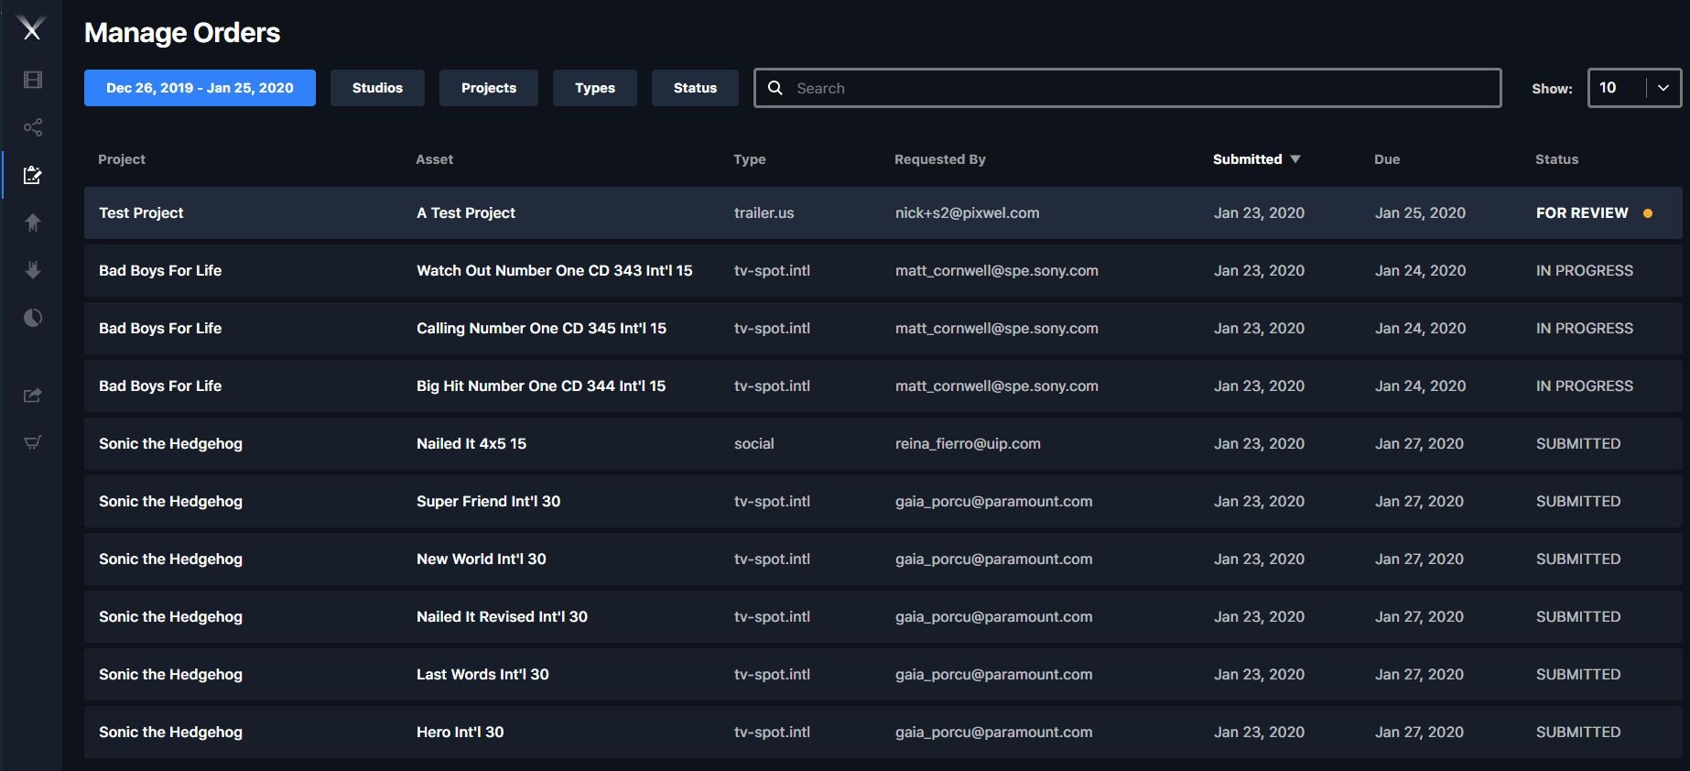This screenshot has height=771, width=1690.
Task: Click gaia_porcu@paramount.com in Super Friend row
Action: pos(993,502)
